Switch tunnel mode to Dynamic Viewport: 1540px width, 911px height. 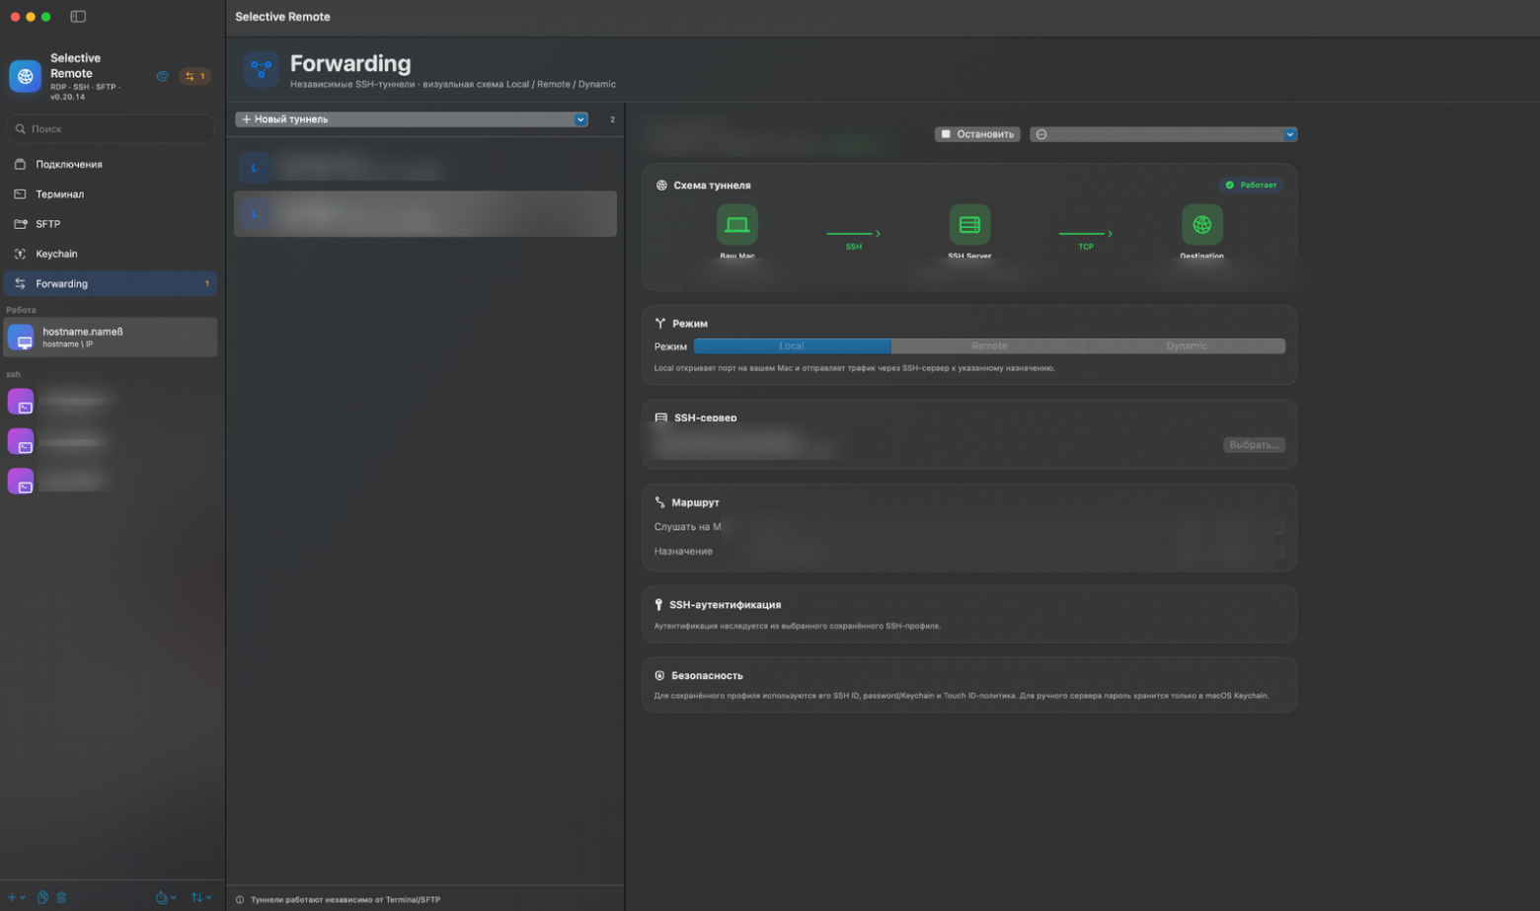click(x=1187, y=346)
